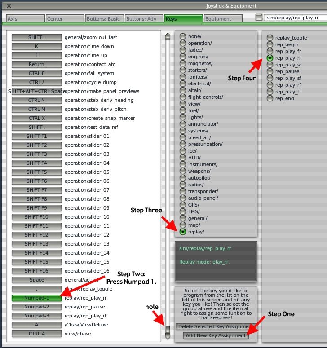The image size is (327, 348).
Task: Click the key list scroll-down arrow
Action: click(168, 336)
